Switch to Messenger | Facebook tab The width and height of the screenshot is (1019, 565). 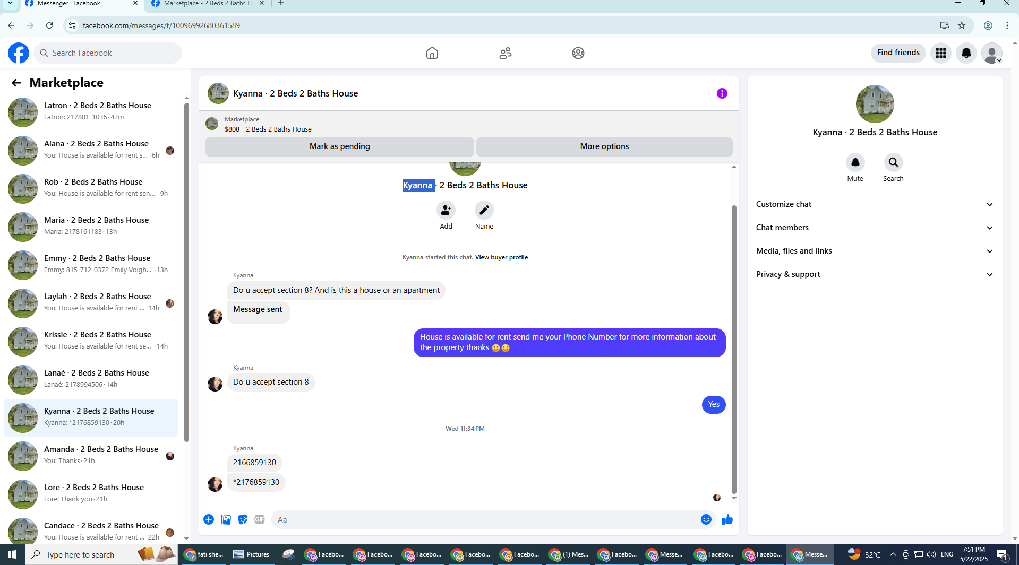point(80,4)
